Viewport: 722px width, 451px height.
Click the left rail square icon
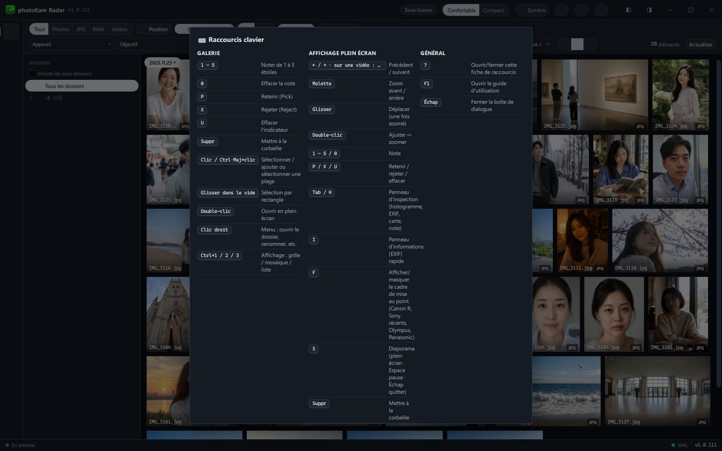click(11, 32)
